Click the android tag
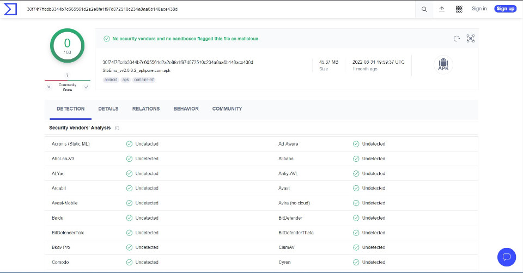The width and height of the screenshot is (523, 273). click(111, 80)
